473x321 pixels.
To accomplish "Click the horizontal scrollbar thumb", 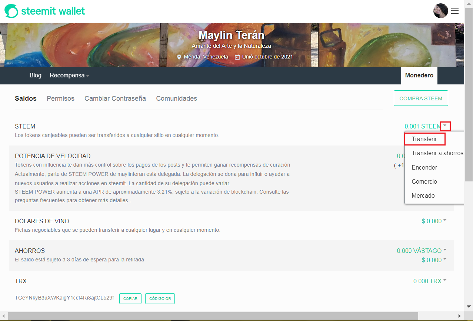I will coord(213,316).
